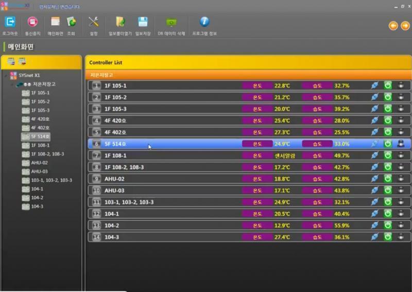Click the 저온저장고 orange group header
Screen dimensions: 412x292
coord(248,75)
